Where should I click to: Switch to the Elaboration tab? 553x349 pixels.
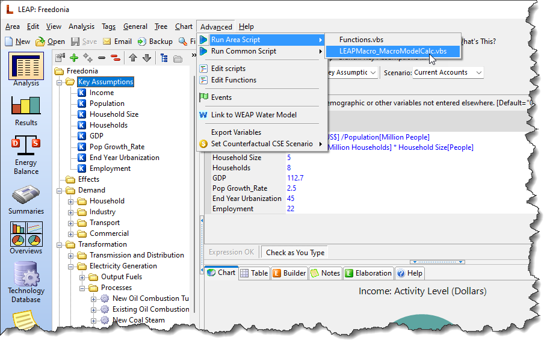368,273
